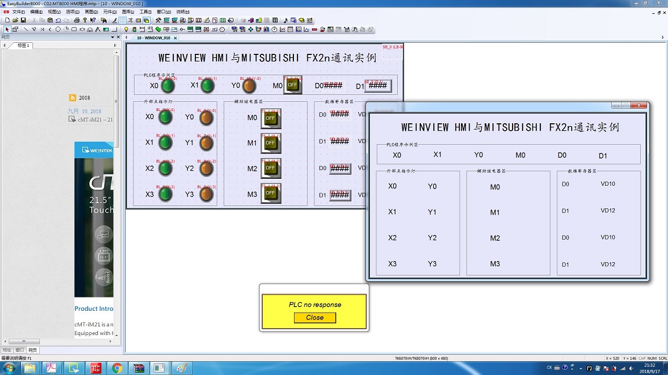Image resolution: width=668 pixels, height=375 pixels.
Task: Open the 工具 menu
Action: pyautogui.click(x=145, y=12)
